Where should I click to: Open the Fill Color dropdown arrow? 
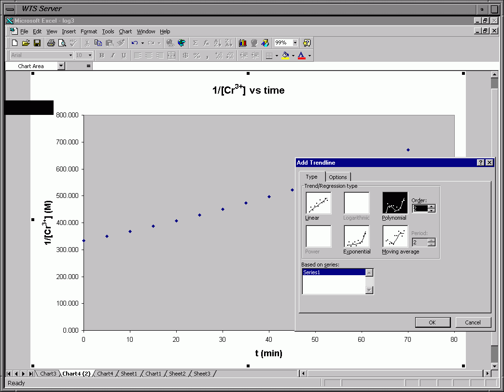(x=293, y=56)
